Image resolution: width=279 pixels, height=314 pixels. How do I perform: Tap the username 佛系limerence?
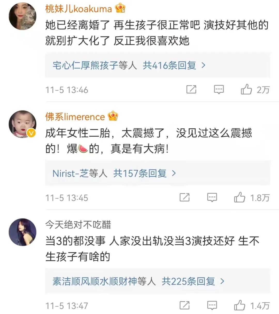tap(75, 117)
